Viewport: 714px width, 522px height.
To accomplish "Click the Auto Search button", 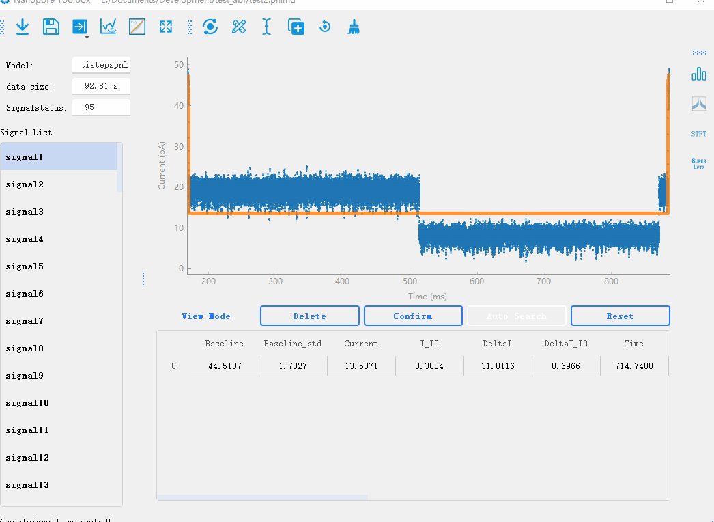I will click(516, 316).
